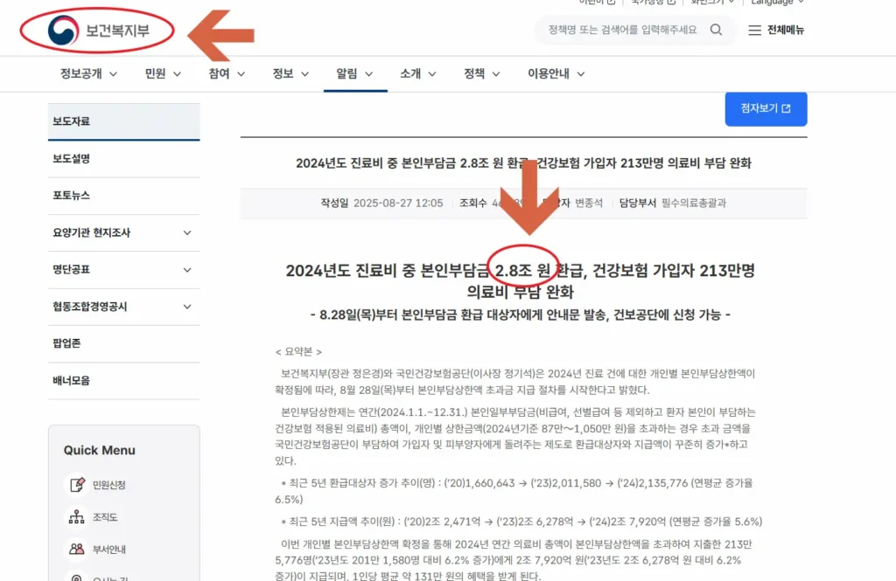Click the policy search input field
The image size is (896, 581).
coord(621,29)
